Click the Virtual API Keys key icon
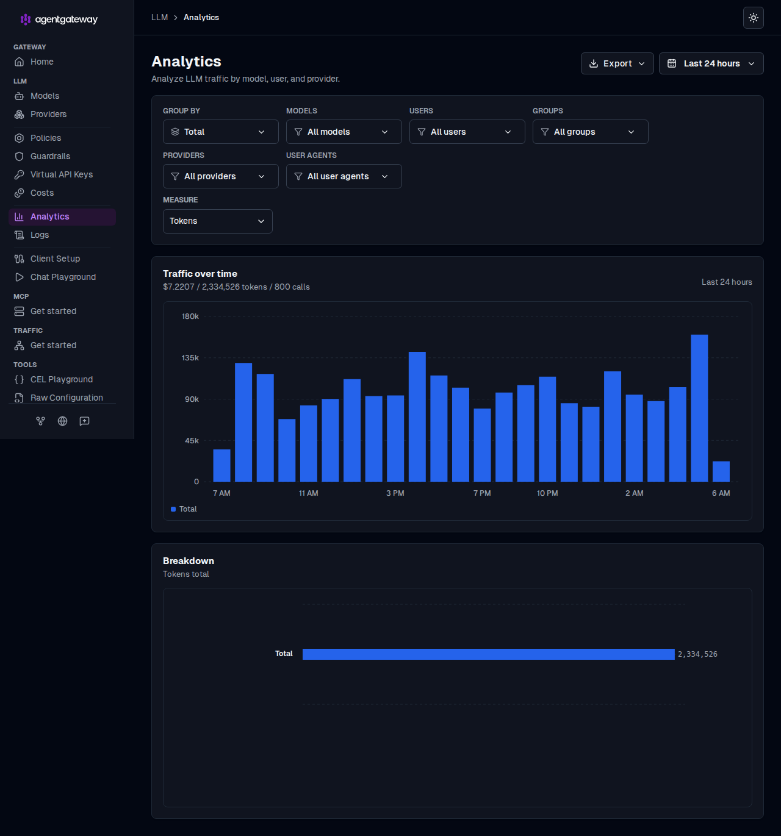 pos(19,174)
